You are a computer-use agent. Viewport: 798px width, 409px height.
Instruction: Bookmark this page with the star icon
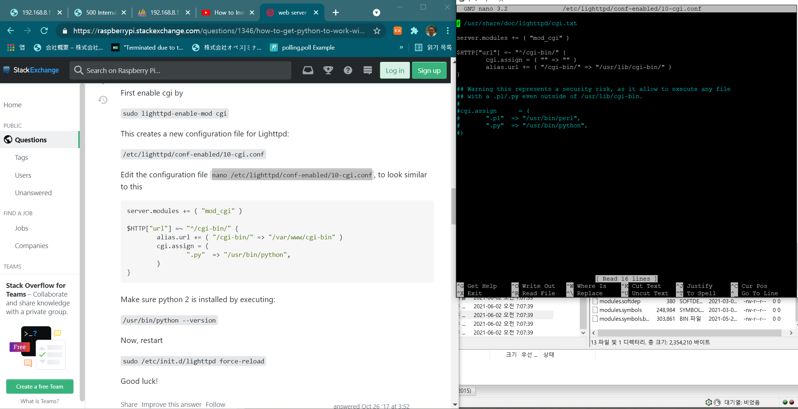point(377,31)
